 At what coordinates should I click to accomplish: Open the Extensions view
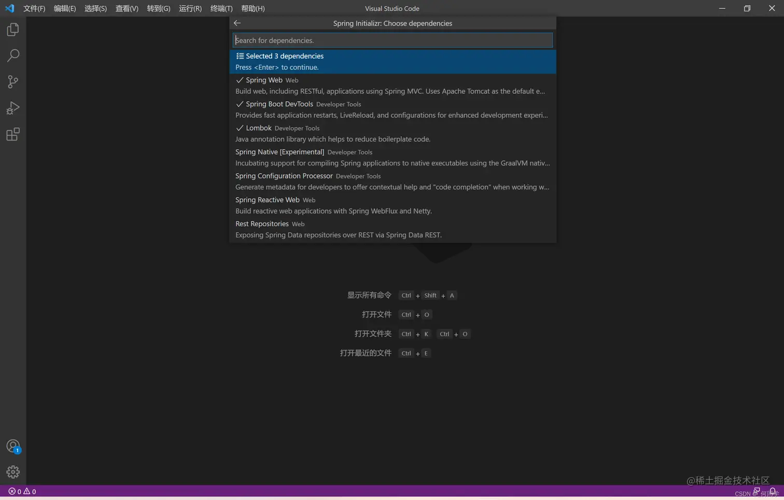[x=13, y=134]
